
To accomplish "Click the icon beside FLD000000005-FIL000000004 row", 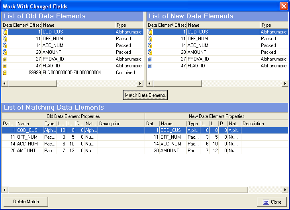I will point(5,73).
